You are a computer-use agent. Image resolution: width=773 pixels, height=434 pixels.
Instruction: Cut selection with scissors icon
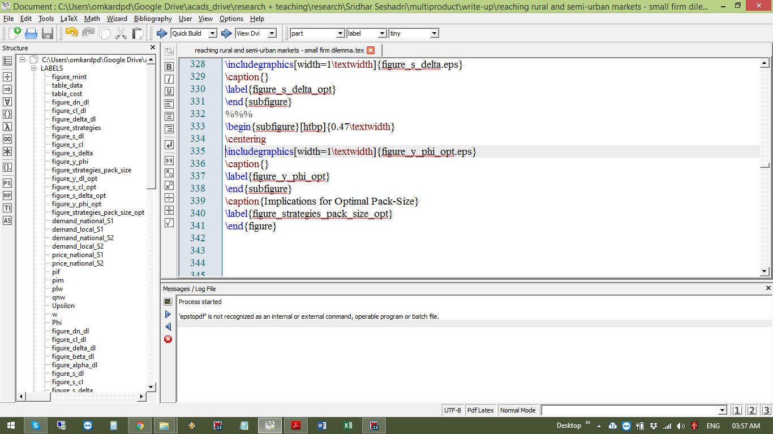pos(121,33)
